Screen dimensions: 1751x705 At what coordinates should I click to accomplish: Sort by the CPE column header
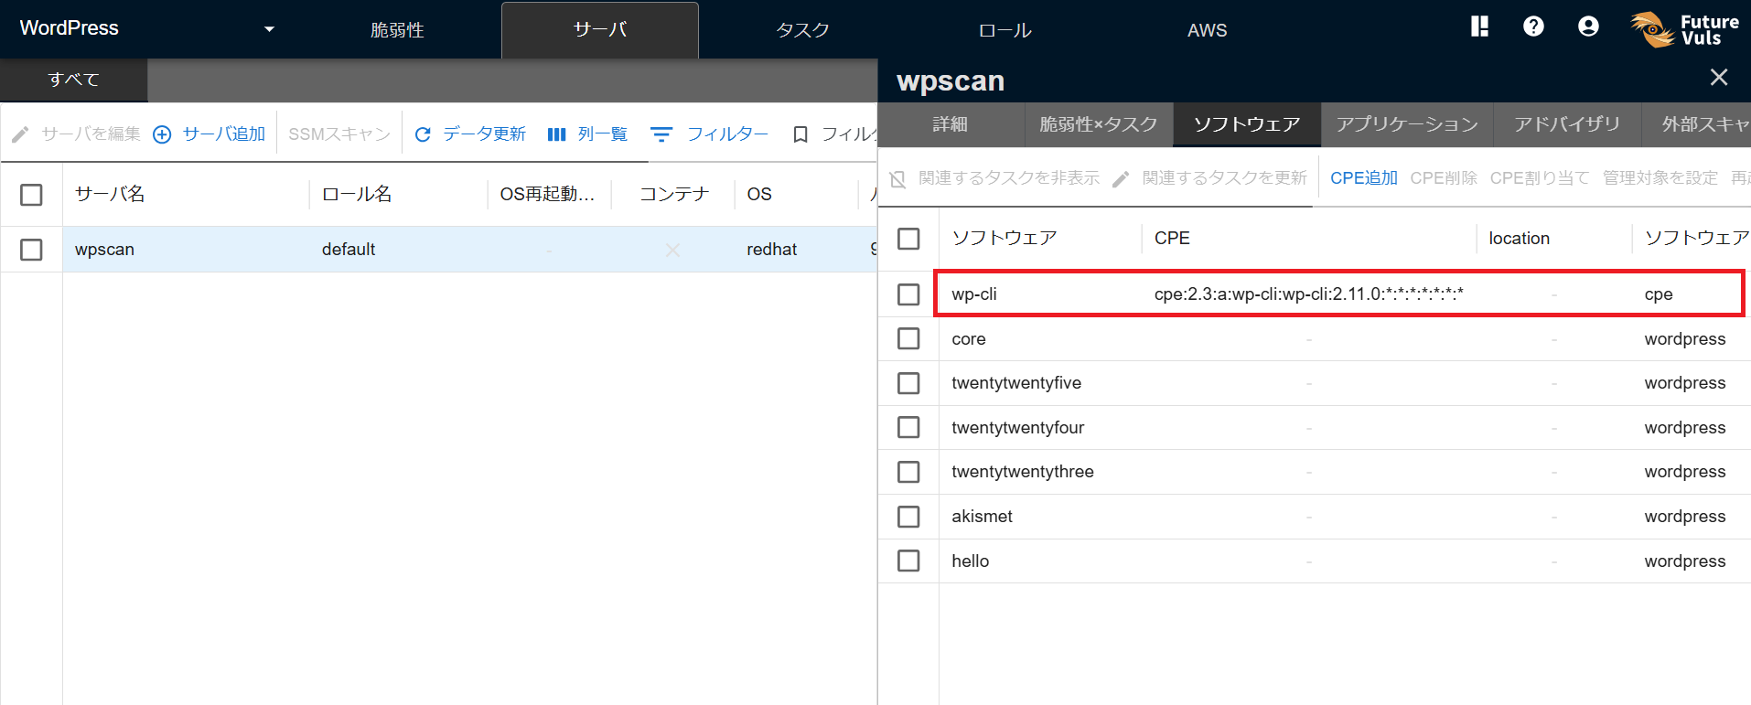point(1172,239)
